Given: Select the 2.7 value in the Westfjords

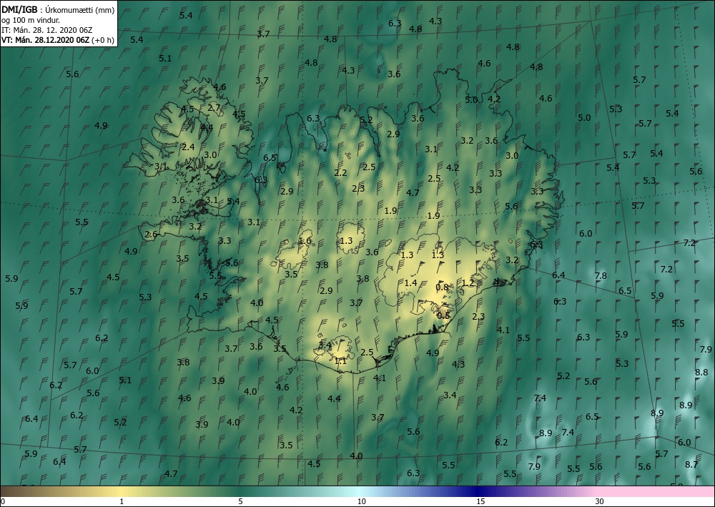Looking at the screenshot, I should tap(214, 108).
